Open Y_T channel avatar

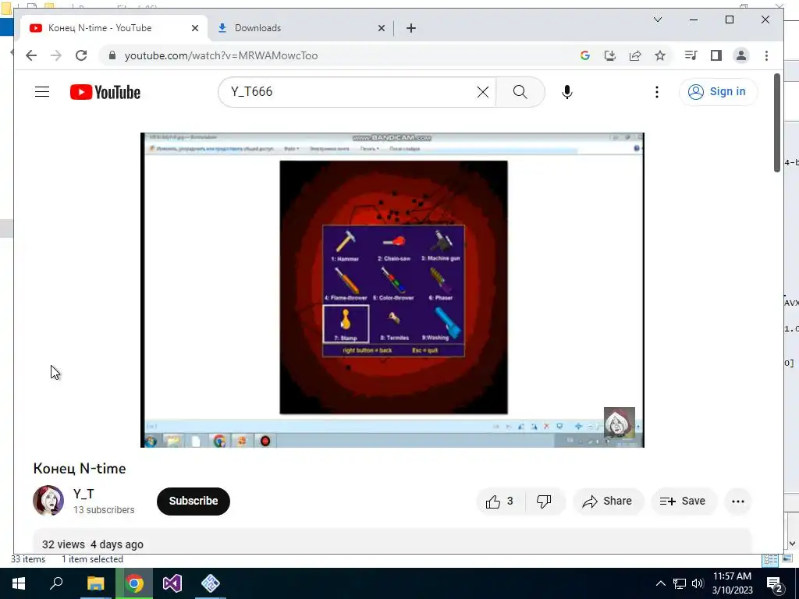coord(48,501)
